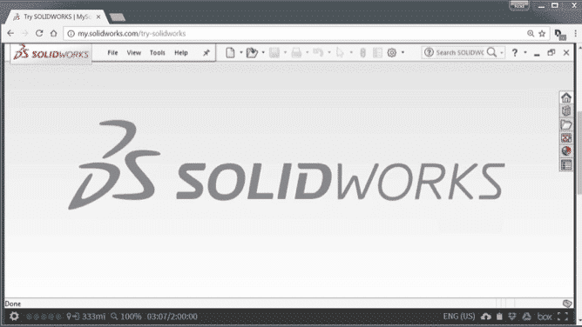Open the Tools menu
This screenshot has height=327, width=582.
(x=158, y=52)
